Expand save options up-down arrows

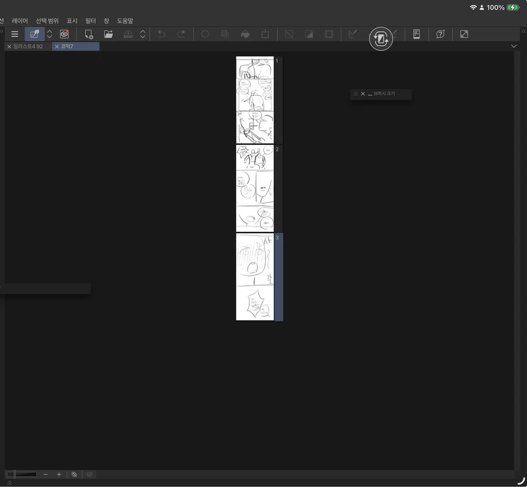(143, 34)
